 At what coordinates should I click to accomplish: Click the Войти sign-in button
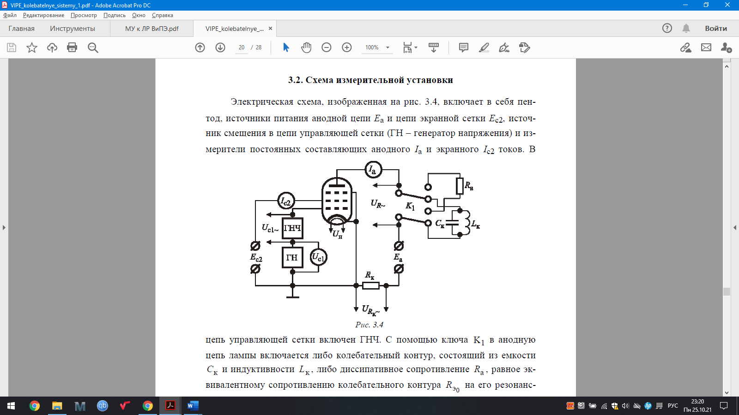[x=716, y=29]
